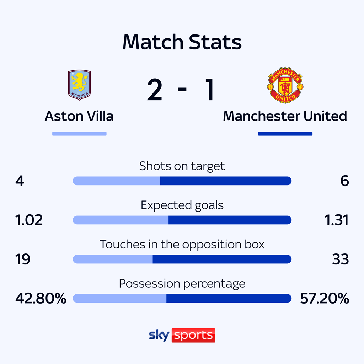Click Aston Villa's 42.80% possession value
The width and height of the screenshot is (364, 364).
(x=41, y=299)
